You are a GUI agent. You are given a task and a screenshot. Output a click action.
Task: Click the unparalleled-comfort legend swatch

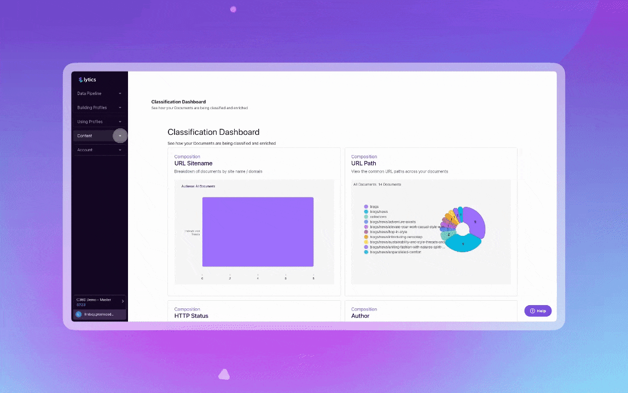pyautogui.click(x=366, y=252)
